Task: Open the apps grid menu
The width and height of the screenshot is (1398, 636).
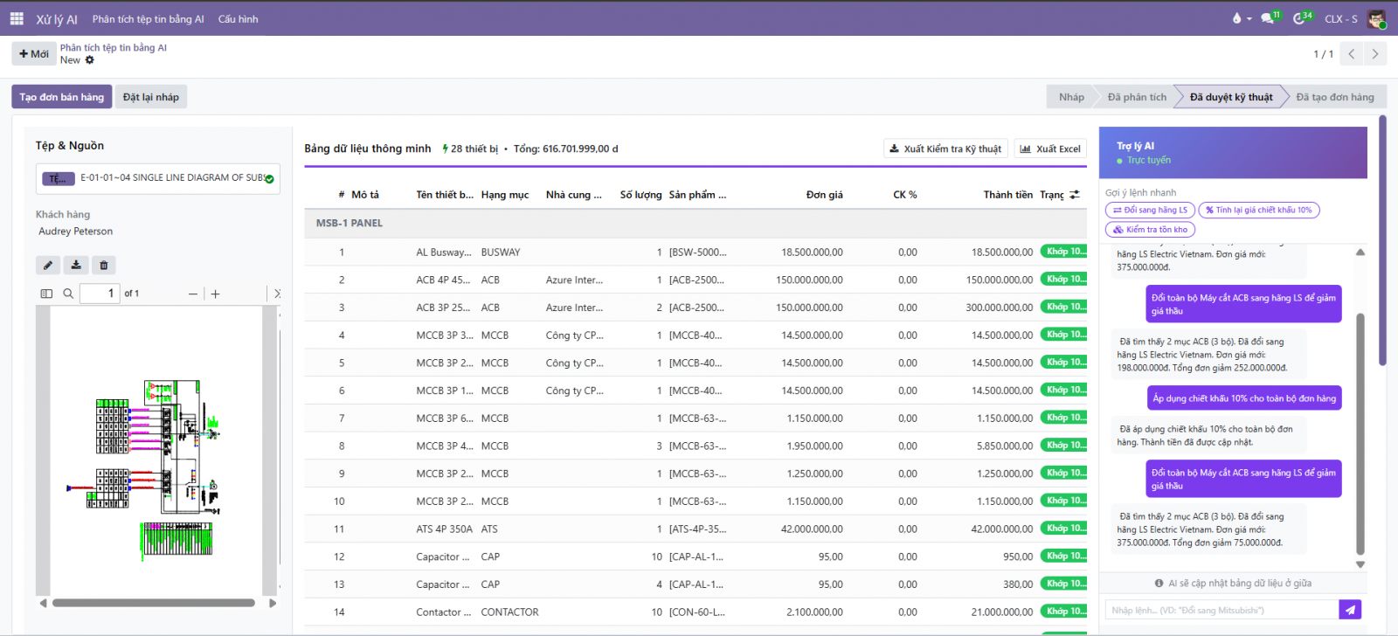Action: pos(17,18)
